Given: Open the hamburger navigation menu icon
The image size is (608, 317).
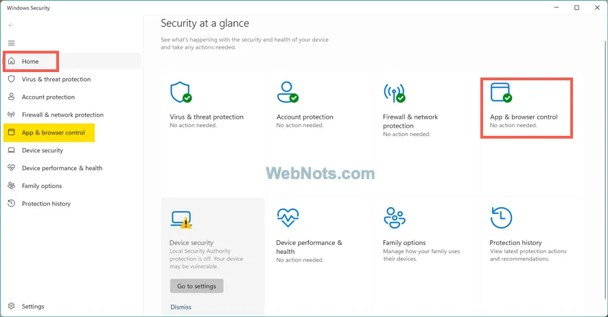Looking at the screenshot, I should (x=11, y=43).
